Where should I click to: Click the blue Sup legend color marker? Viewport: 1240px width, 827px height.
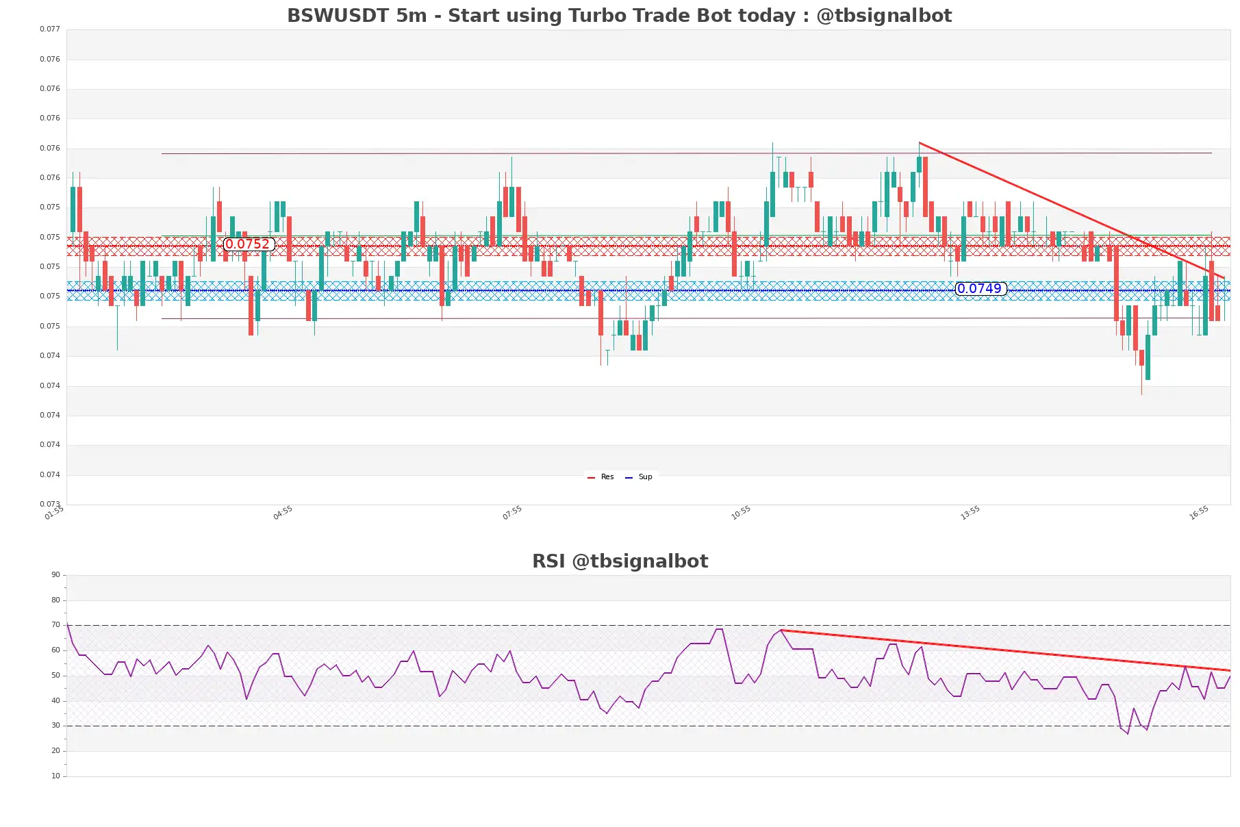point(629,478)
